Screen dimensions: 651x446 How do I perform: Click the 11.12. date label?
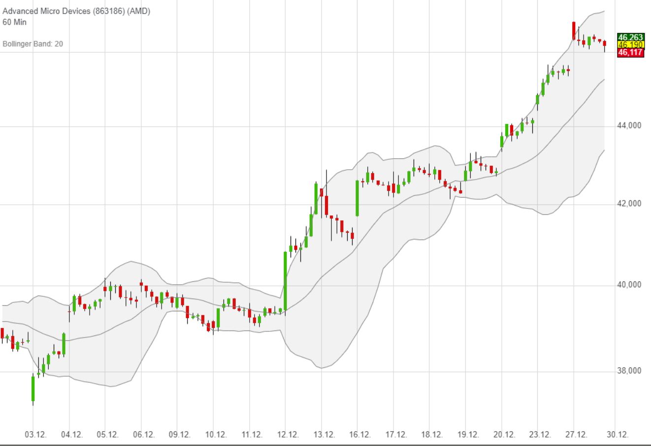coord(252,435)
